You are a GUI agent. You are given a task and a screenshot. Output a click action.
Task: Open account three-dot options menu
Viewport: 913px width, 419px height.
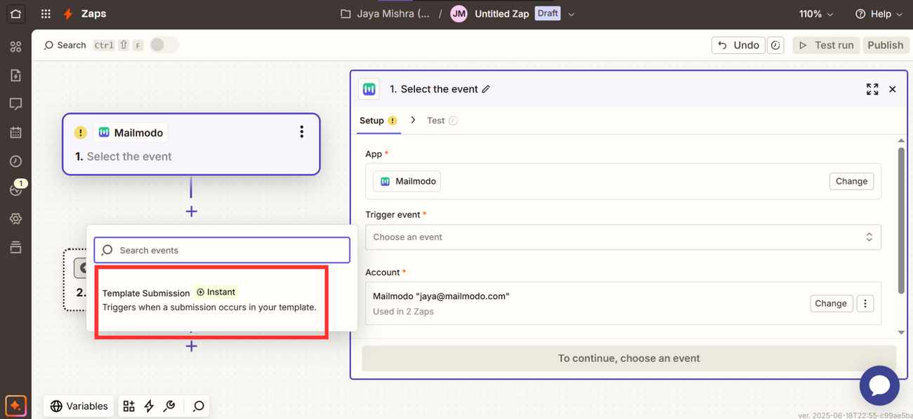(865, 304)
